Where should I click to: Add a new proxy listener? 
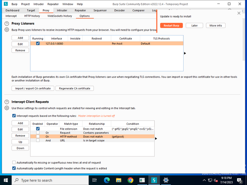tap(20, 38)
